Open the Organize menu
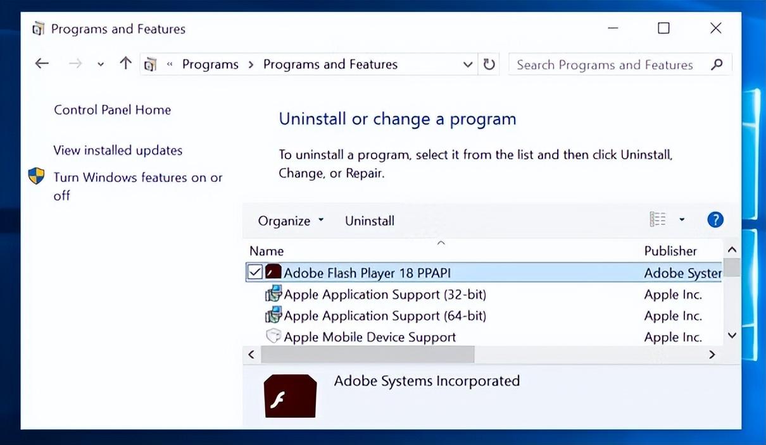 pyautogui.click(x=291, y=221)
